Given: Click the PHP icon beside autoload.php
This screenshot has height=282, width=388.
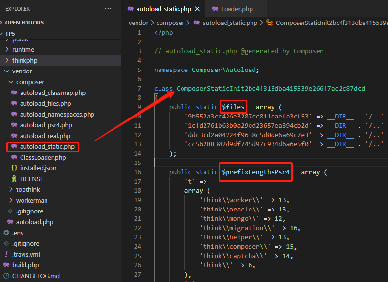Looking at the screenshot, I should click(10, 222).
